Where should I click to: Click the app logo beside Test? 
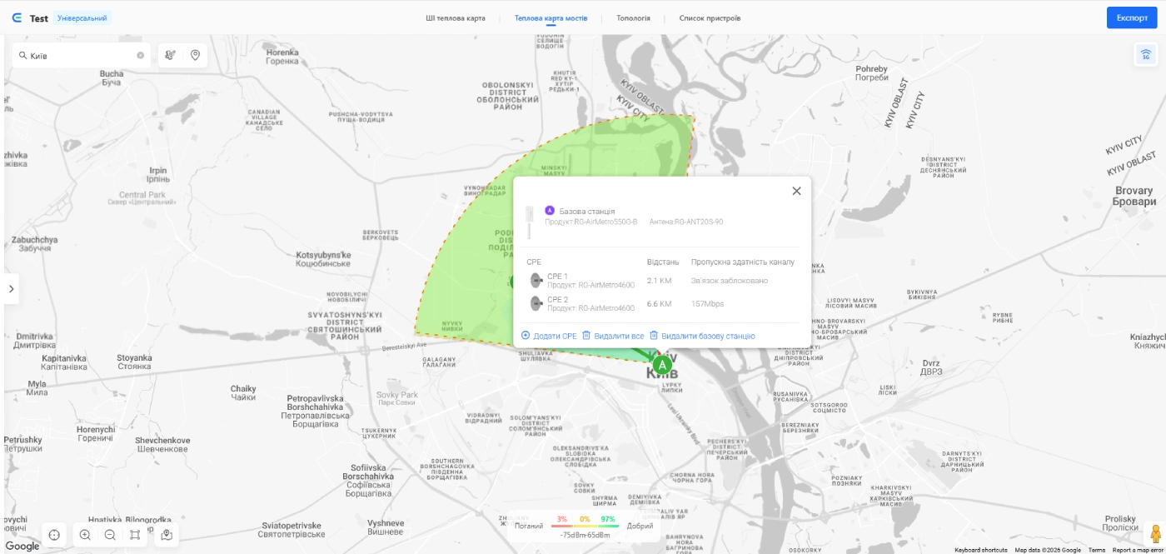point(17,17)
